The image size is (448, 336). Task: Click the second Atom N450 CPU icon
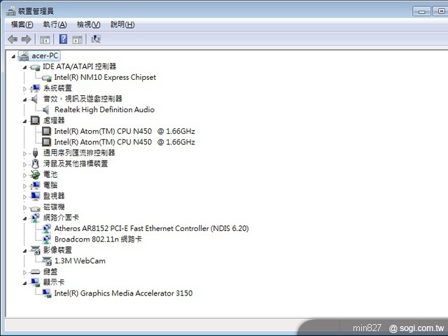coord(46,142)
